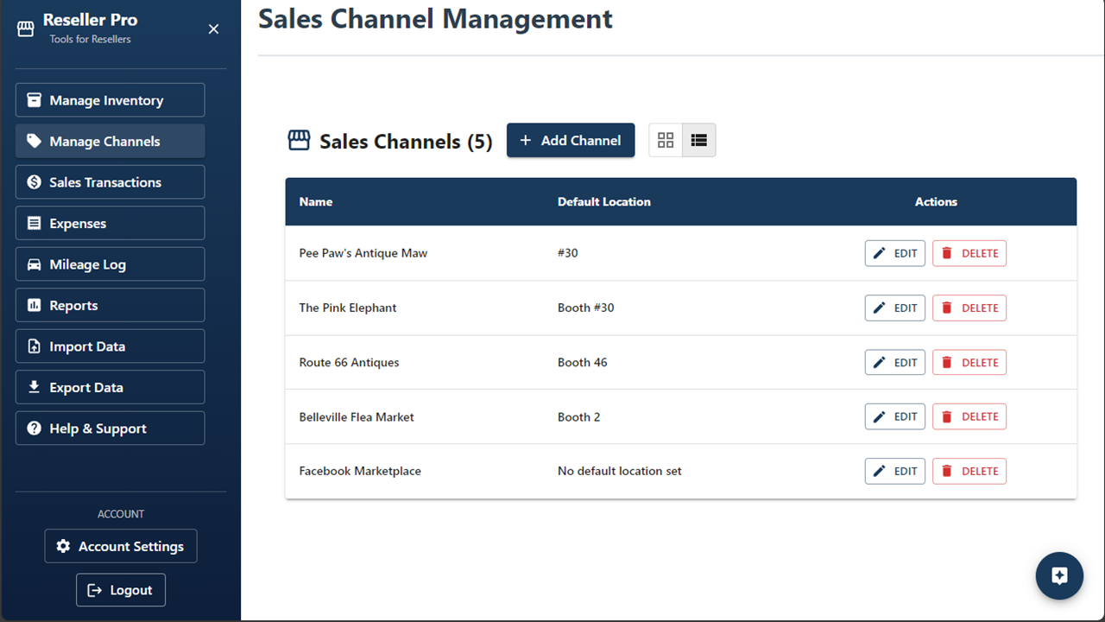Open the Reports page
The height and width of the screenshot is (622, 1105).
[110, 305]
